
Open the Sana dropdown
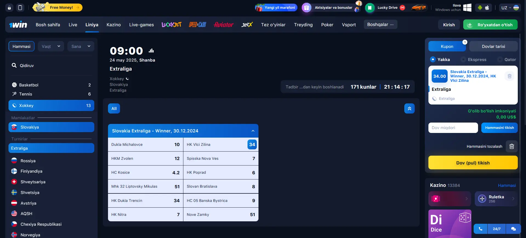click(81, 46)
